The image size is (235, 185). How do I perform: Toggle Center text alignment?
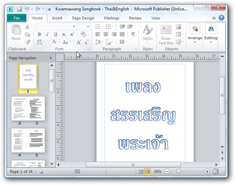pyautogui.click(x=106, y=34)
